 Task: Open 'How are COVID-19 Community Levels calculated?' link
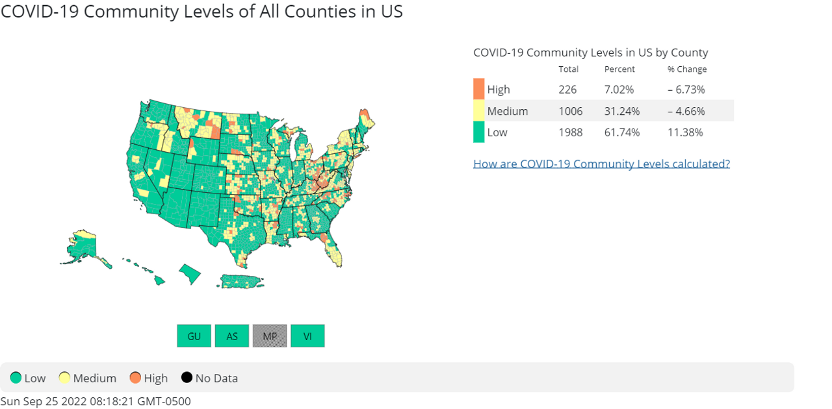[x=601, y=164]
